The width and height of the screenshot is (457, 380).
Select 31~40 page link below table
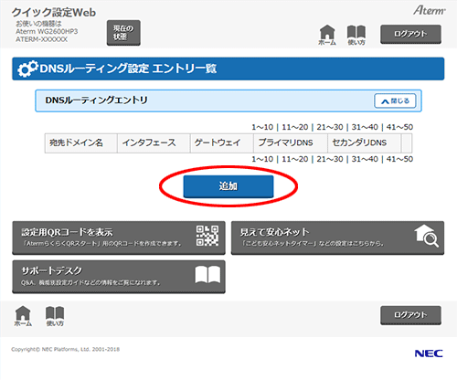click(x=365, y=159)
